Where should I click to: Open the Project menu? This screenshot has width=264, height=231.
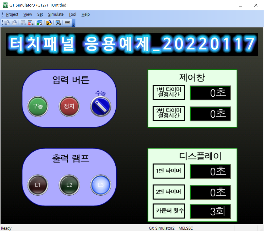tap(12, 14)
